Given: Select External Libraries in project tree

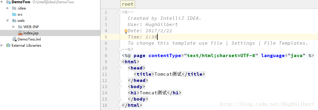Looking at the screenshot, I should tap(26, 45).
